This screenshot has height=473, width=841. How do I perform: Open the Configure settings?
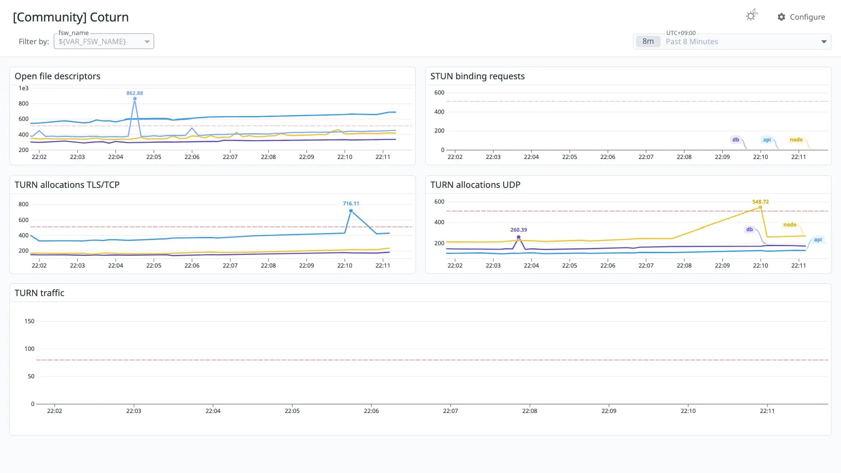click(801, 17)
